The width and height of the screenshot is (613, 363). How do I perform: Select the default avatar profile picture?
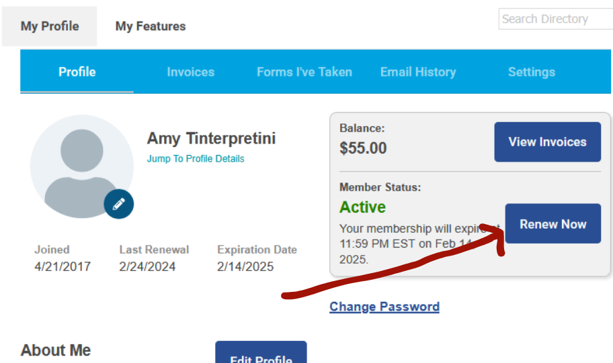pyautogui.click(x=82, y=166)
